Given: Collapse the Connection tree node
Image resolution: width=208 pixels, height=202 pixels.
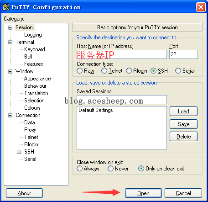Looking at the screenshot, I should click(10, 115).
